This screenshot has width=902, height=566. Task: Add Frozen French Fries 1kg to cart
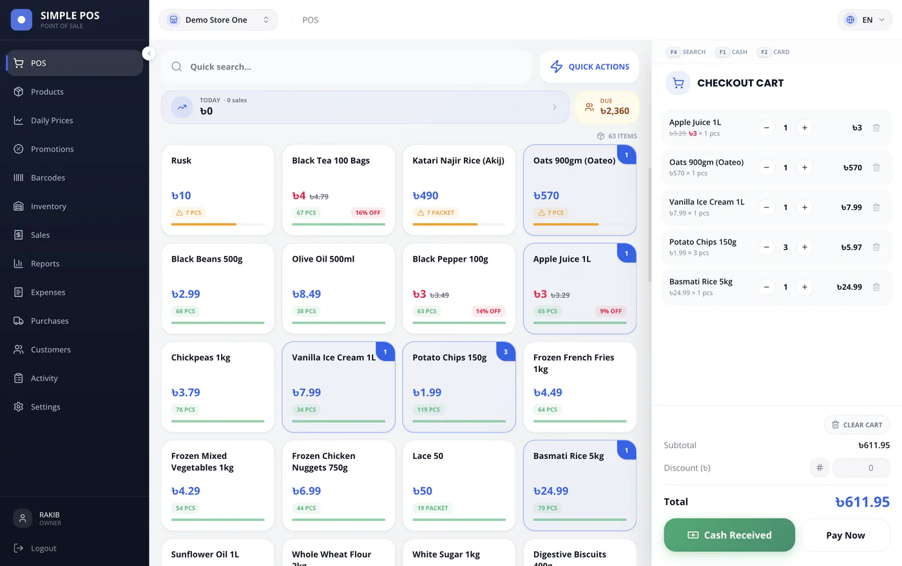(x=580, y=387)
